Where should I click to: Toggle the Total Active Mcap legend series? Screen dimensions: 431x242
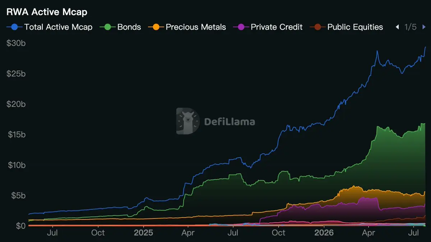pyautogui.click(x=50, y=27)
